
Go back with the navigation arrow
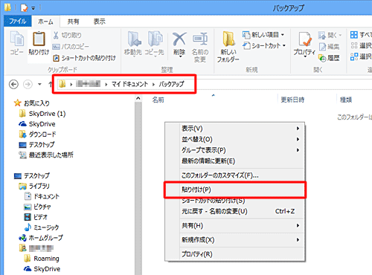[x=13, y=85]
